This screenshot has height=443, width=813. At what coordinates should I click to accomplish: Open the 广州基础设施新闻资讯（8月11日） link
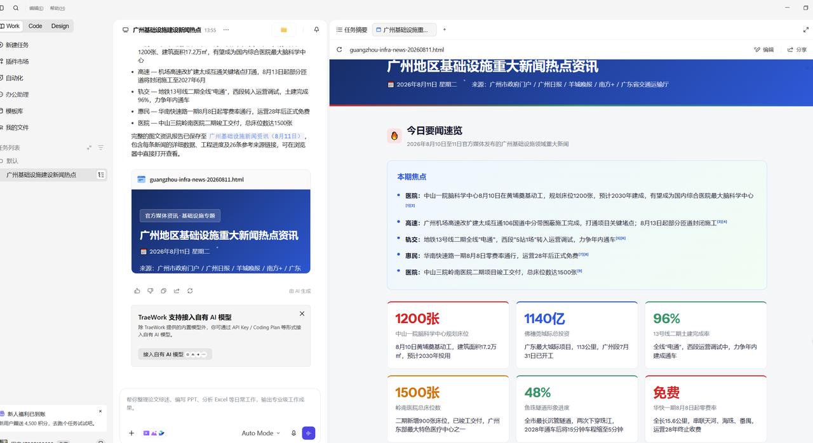(x=256, y=136)
